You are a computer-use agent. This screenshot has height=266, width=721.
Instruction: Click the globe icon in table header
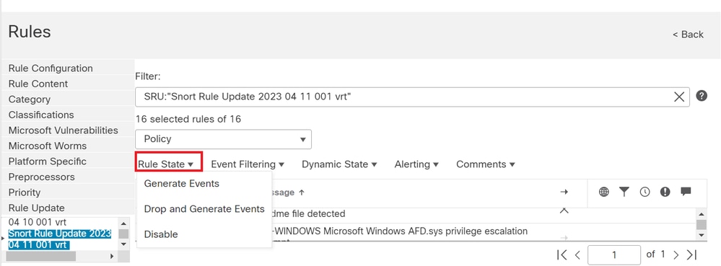point(604,192)
